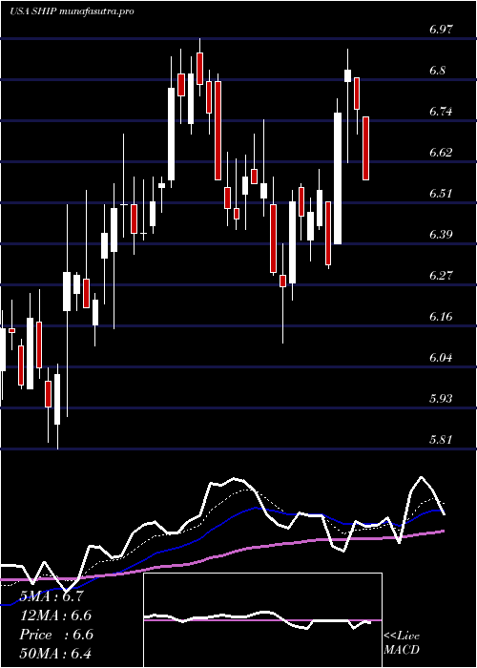
Task: Click the tall white candle below 6.74 label
Action: [x=338, y=178]
